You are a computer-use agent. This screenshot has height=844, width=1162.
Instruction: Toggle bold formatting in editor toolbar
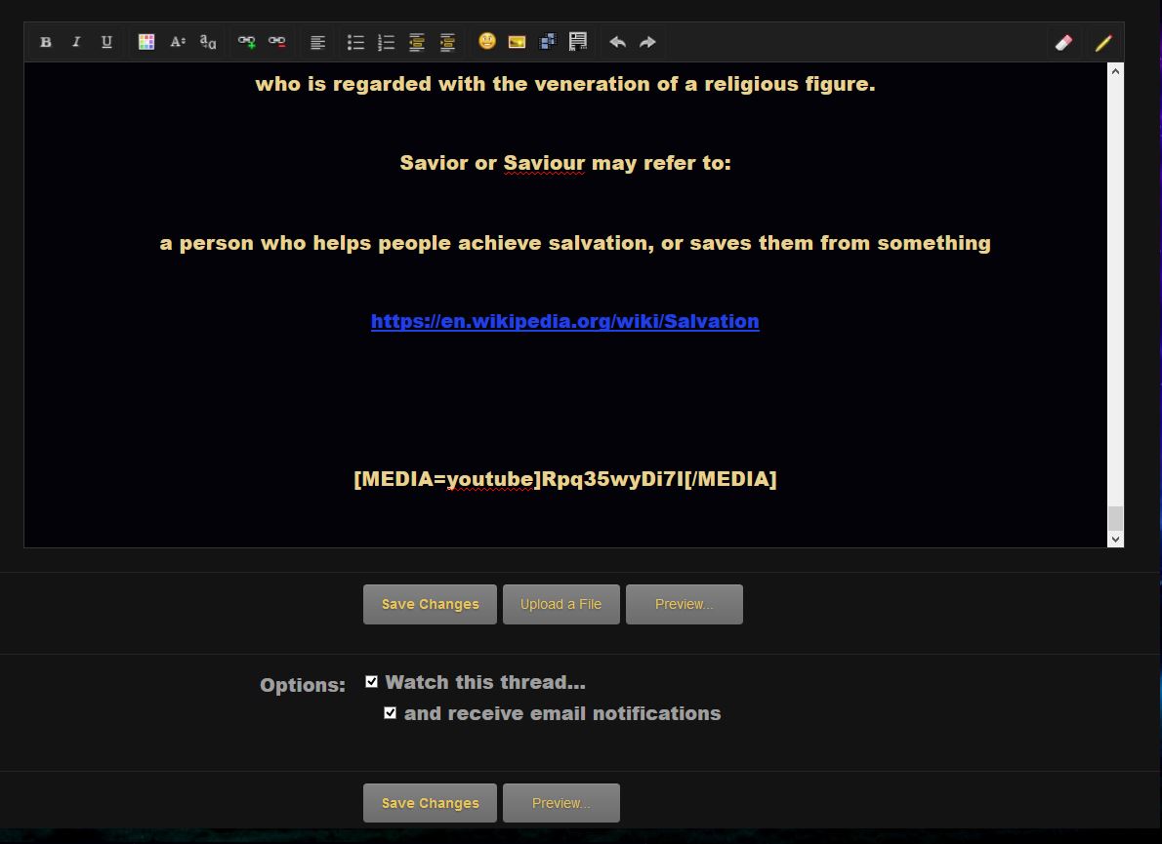point(46,42)
